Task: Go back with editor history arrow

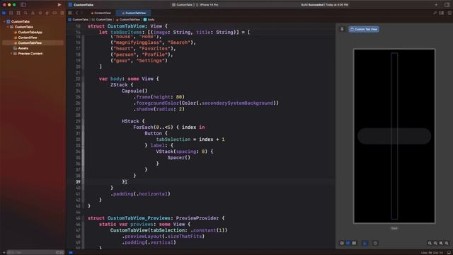Action: click(77, 13)
